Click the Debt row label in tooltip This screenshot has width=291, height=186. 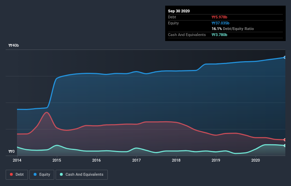[172, 17]
